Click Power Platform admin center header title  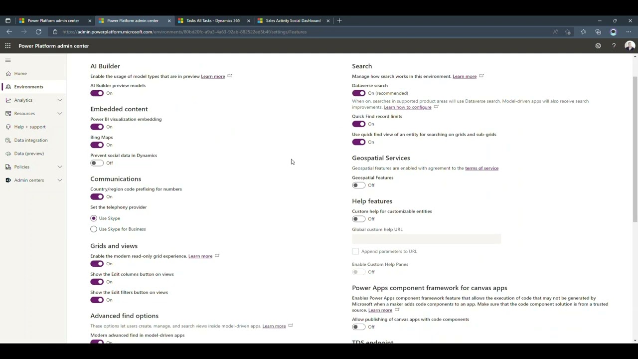[x=54, y=46]
